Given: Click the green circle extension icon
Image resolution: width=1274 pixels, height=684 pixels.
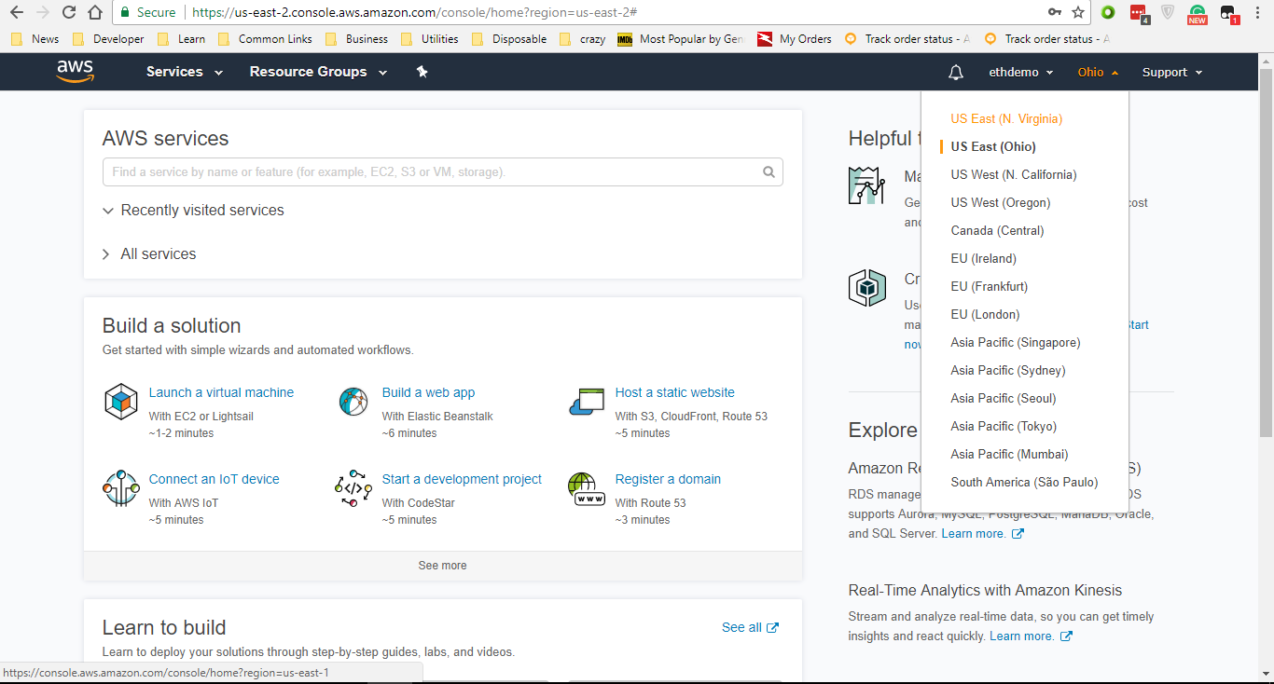Looking at the screenshot, I should (x=1108, y=13).
